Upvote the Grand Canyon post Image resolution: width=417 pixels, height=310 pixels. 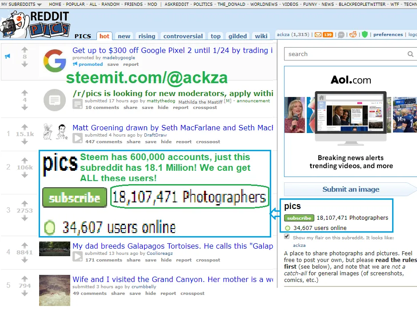click(24, 278)
